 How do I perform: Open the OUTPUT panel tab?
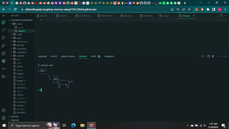54,56
